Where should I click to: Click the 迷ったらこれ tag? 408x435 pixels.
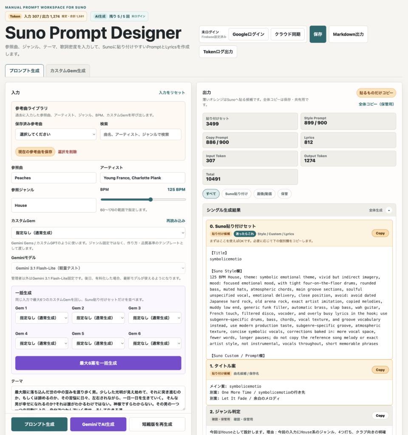pos(244,234)
